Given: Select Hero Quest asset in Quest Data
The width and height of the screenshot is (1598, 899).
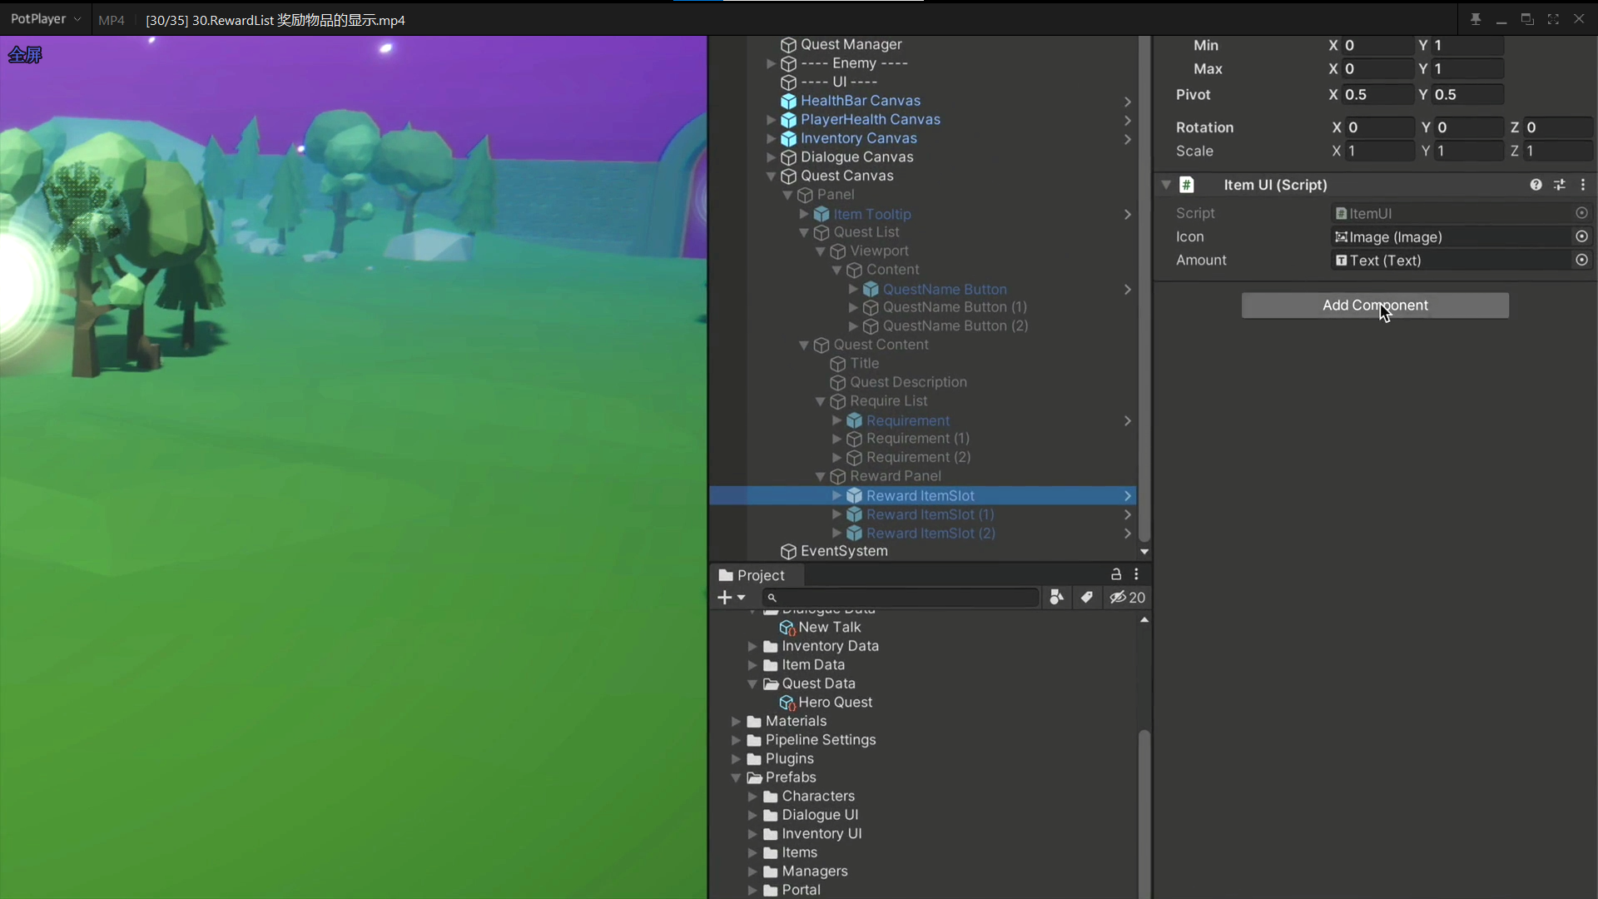Looking at the screenshot, I should [835, 703].
